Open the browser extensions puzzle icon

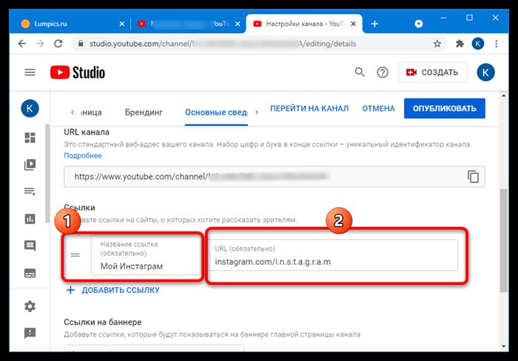coord(460,44)
